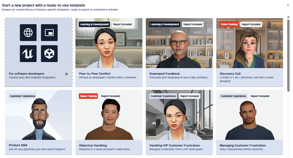Select the Unreal Engine icon
This screenshot has height=158, width=293.
tap(28, 54)
